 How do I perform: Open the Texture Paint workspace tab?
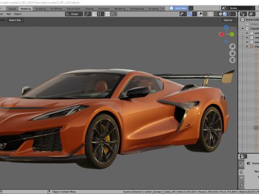pos(73,9)
